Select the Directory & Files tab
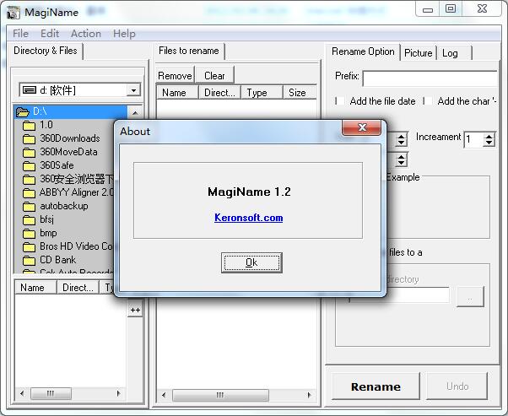The width and height of the screenshot is (508, 416). click(x=46, y=51)
